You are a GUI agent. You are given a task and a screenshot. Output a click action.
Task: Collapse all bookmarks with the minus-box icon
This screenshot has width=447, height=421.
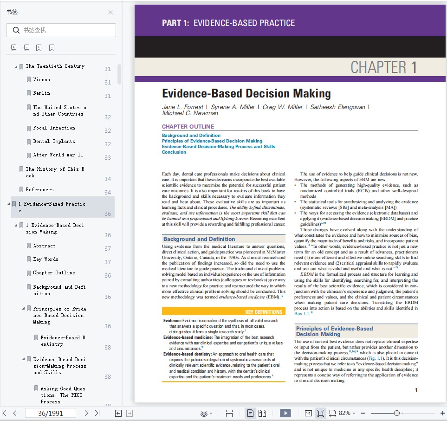[x=26, y=48]
